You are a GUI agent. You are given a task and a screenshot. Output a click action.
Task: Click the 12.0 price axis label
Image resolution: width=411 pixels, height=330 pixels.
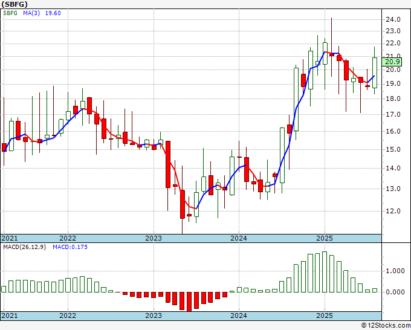(393, 211)
